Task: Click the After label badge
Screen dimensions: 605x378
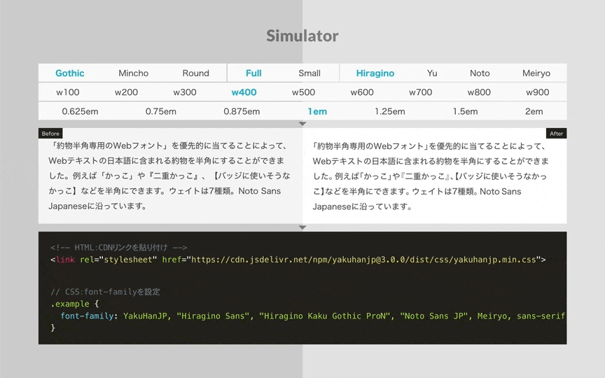Action: 556,134
